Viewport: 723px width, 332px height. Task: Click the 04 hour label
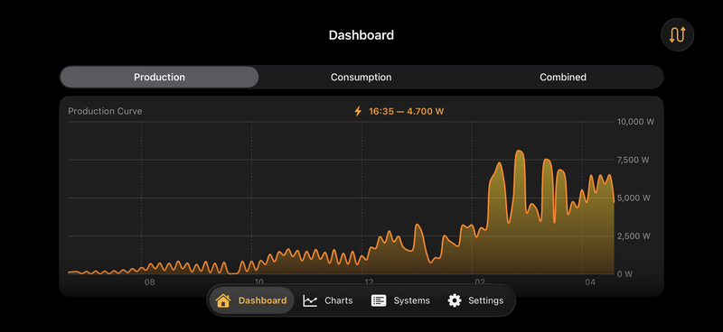coord(590,282)
